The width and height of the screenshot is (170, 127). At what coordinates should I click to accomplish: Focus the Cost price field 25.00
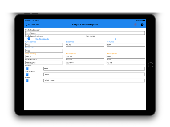pos(126,45)
